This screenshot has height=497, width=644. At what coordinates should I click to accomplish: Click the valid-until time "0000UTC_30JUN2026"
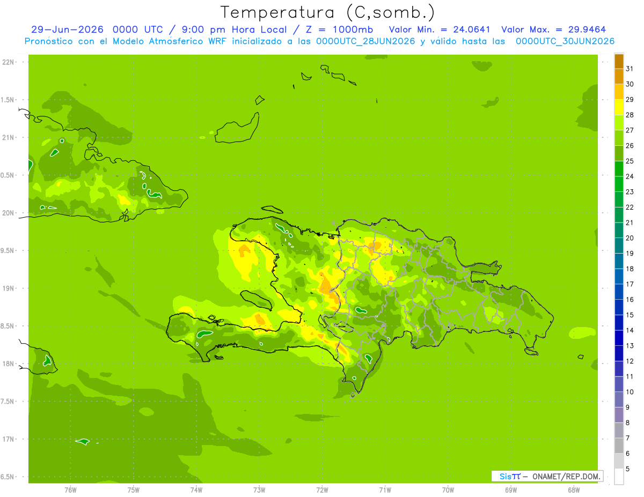(x=565, y=41)
